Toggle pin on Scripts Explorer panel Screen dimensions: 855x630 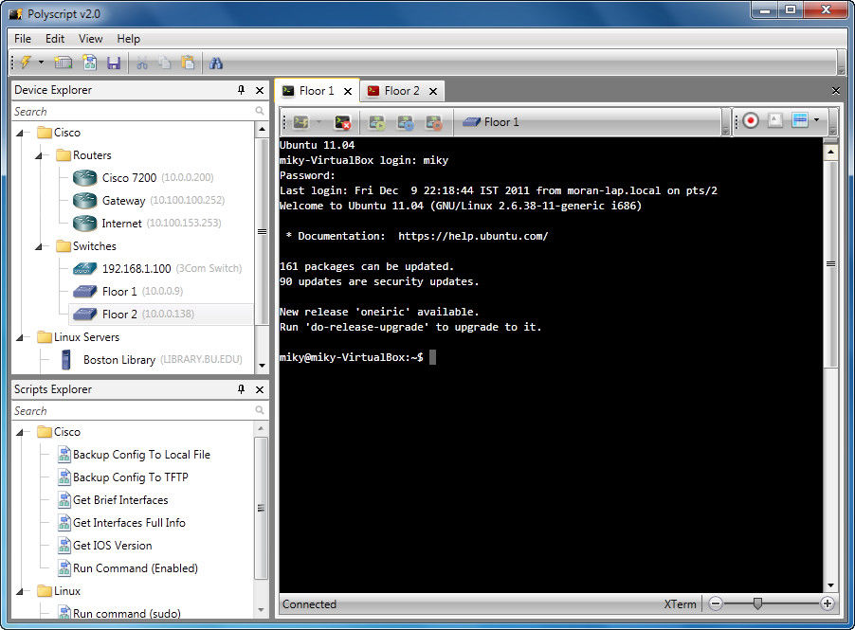[x=241, y=389]
